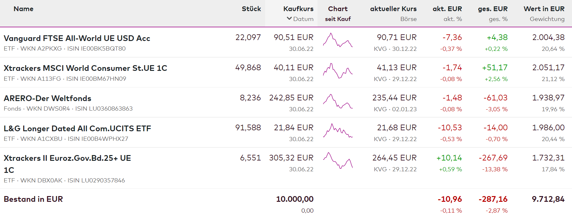Viewport: 572px width, 218px height.
Task: Sort holdings by the Name header
Action: click(x=23, y=9)
